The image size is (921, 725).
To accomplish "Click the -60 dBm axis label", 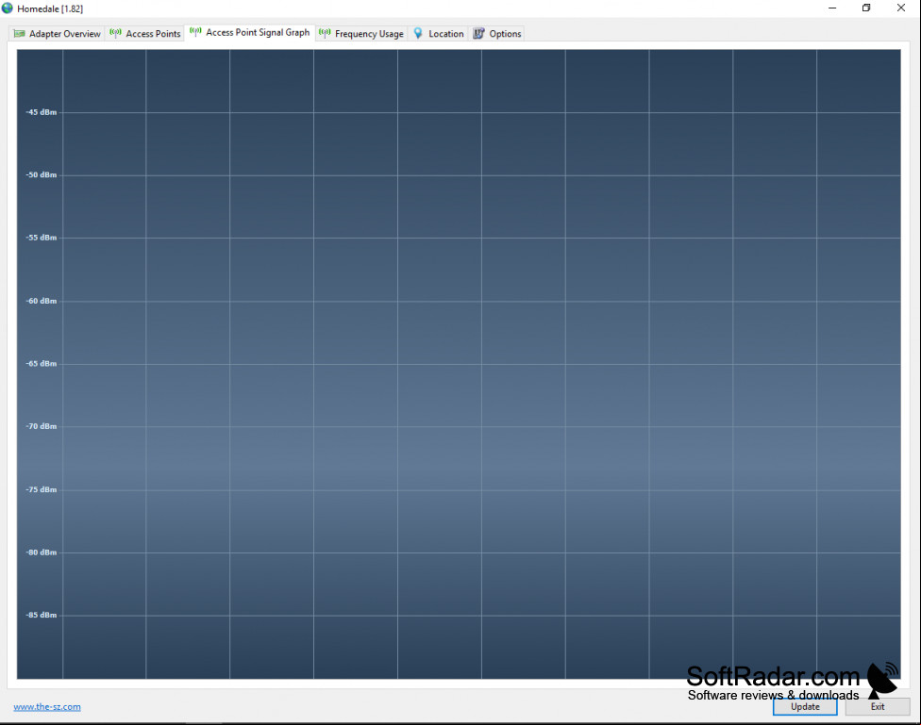I will click(x=42, y=301).
